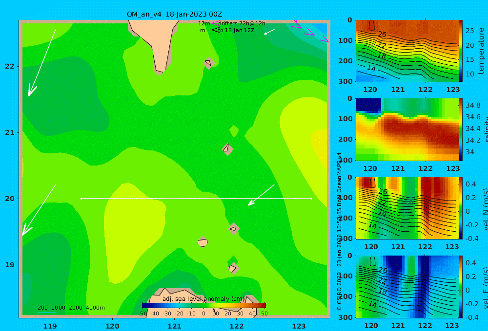
Task: Open the eastward velocity section plot
Action: [x=407, y=287]
